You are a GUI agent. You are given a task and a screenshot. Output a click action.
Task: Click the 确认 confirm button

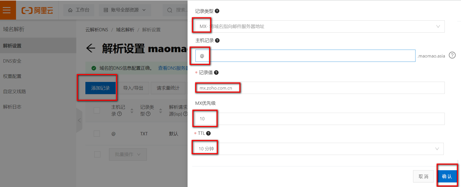pos(447,177)
